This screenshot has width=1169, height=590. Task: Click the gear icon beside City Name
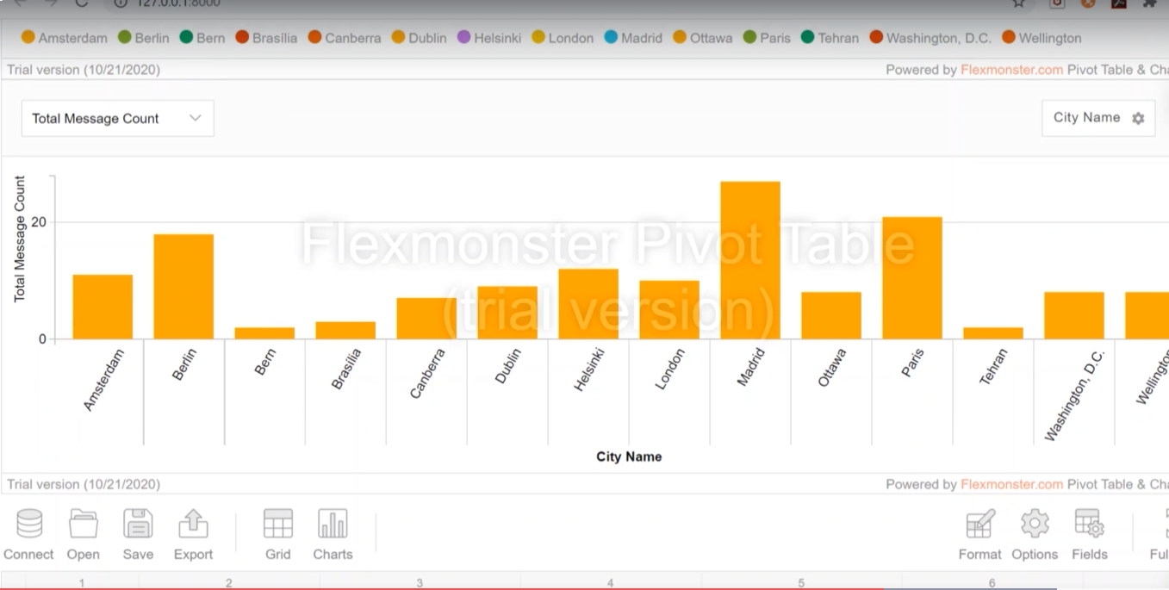coord(1138,119)
